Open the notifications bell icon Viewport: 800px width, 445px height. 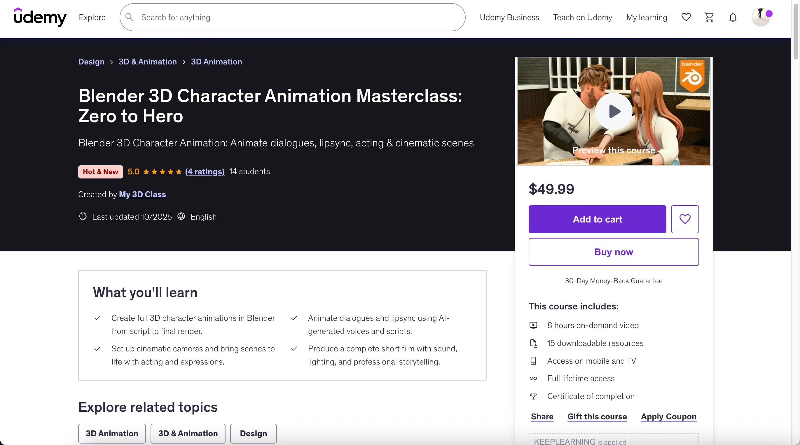click(x=733, y=17)
